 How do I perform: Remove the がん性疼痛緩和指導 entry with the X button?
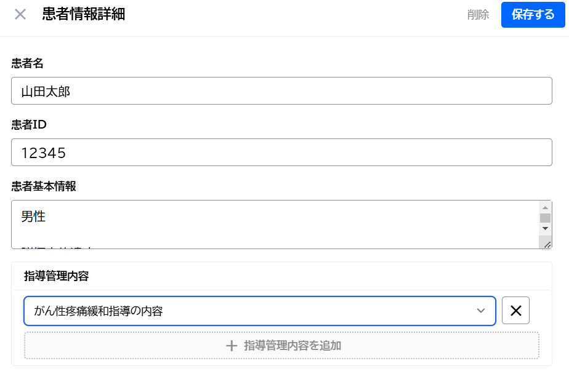point(515,311)
